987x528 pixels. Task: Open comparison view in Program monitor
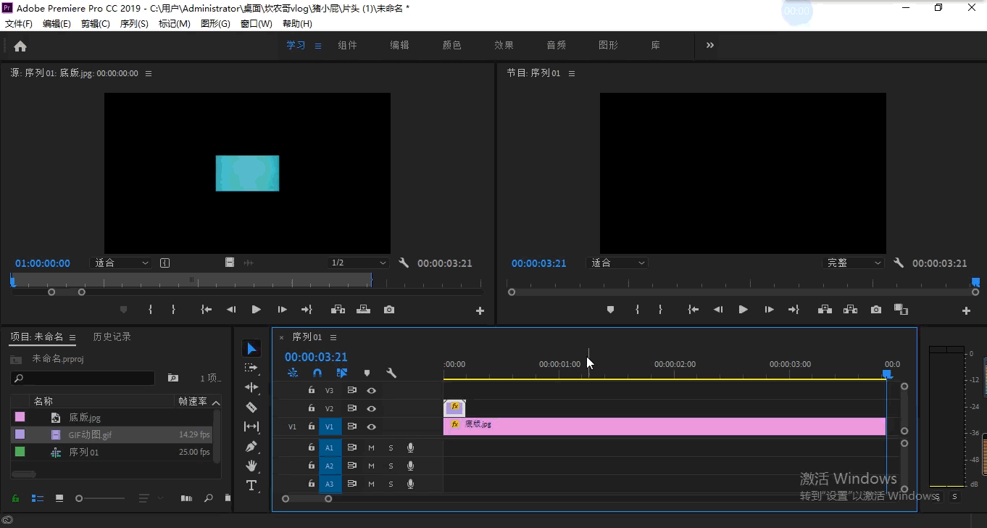tap(901, 310)
